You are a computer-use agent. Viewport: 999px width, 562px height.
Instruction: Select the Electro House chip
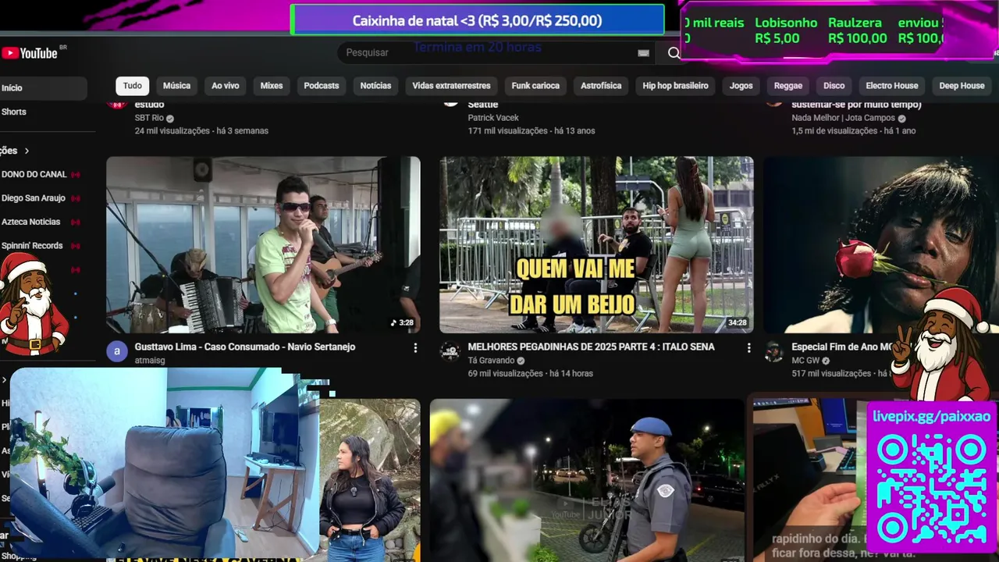[x=892, y=86]
